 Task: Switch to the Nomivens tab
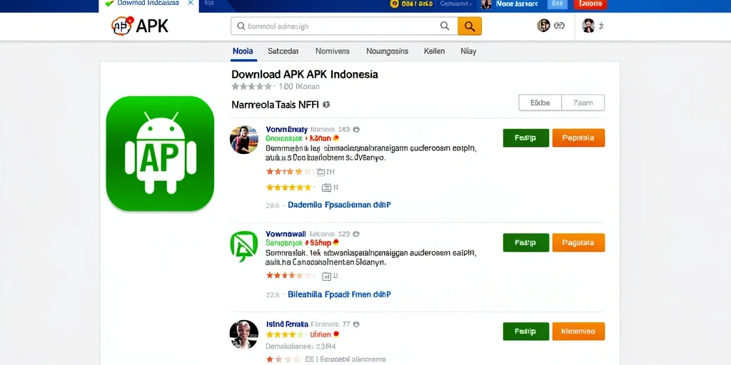[333, 51]
